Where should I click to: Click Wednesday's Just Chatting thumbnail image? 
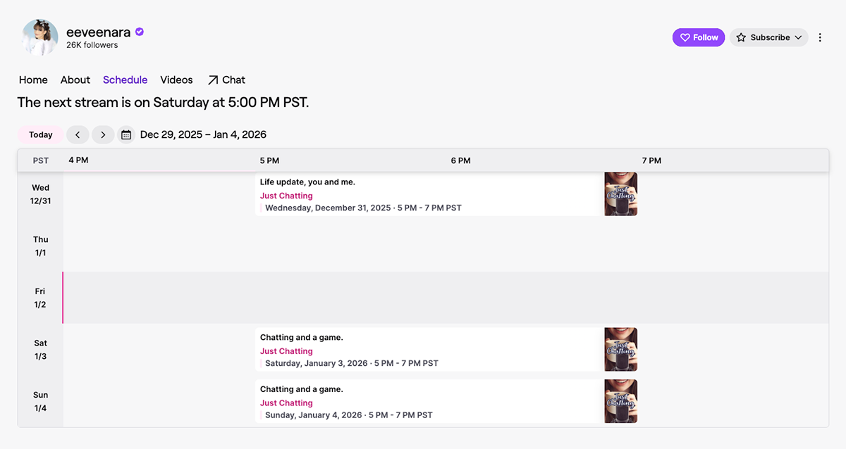click(x=620, y=194)
